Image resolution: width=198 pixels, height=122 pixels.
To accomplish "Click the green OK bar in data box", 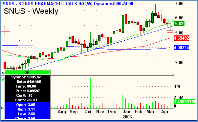I will (27, 72).
